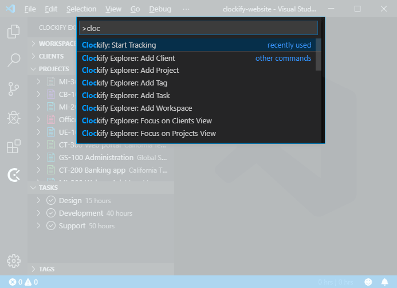Expand the GS-100 Administration project

coord(38,157)
